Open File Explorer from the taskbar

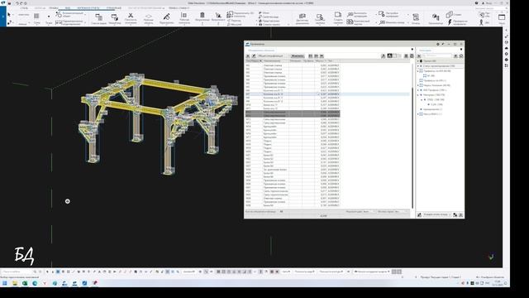pyautogui.click(x=15, y=283)
